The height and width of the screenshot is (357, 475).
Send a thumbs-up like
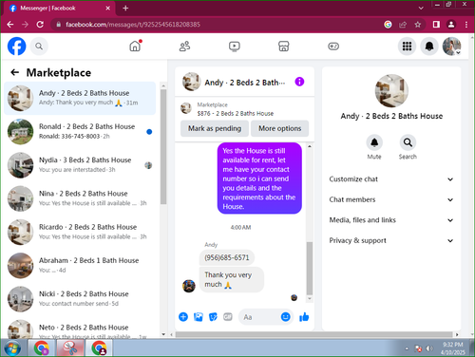click(x=304, y=317)
